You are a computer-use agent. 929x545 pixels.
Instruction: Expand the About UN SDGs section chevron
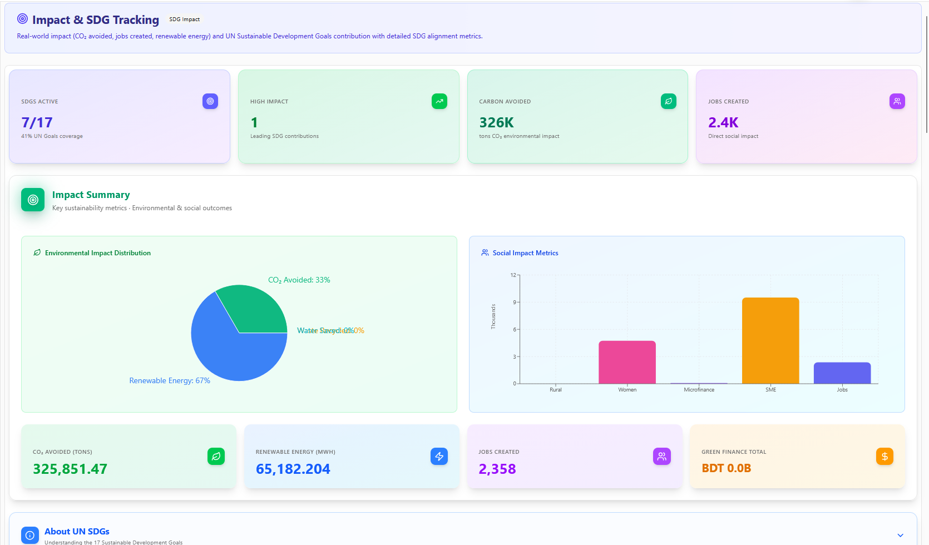coord(900,535)
